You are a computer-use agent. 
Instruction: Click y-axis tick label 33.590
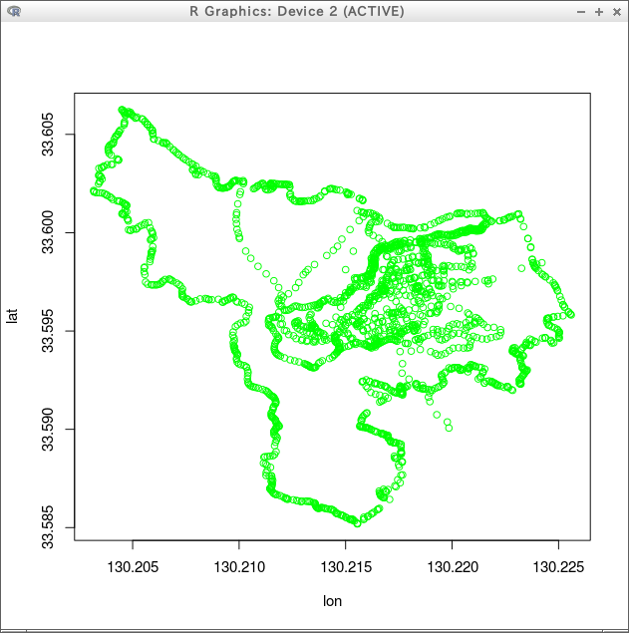point(47,429)
